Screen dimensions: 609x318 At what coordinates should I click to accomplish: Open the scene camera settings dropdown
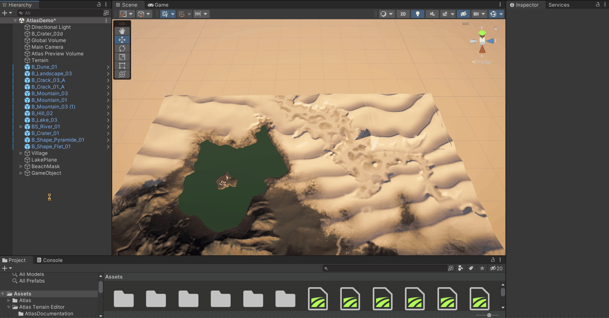[x=483, y=14]
